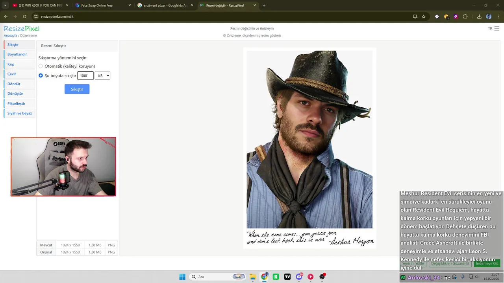The image size is (504, 283).
Task: Open the Boyutlandır sidebar item
Action: tap(19, 54)
